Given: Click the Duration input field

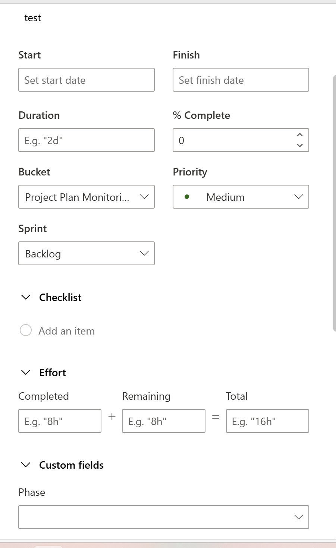Looking at the screenshot, I should coord(87,140).
